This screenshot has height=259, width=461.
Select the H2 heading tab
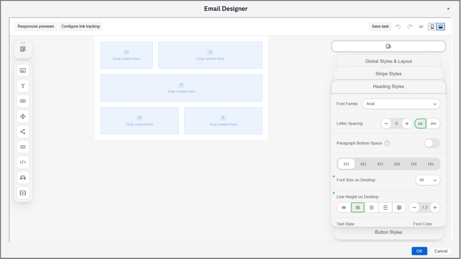click(x=363, y=164)
